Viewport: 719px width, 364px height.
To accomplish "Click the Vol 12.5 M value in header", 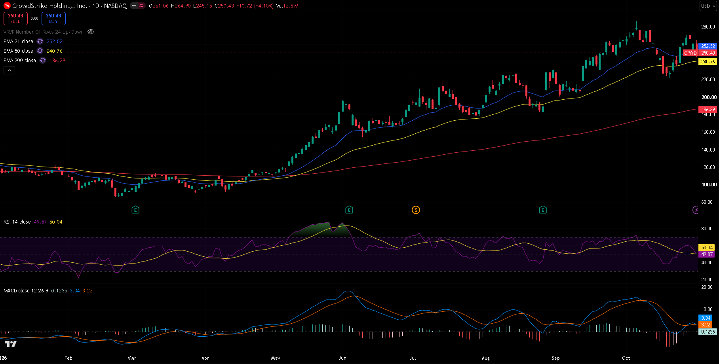I will pos(287,6).
